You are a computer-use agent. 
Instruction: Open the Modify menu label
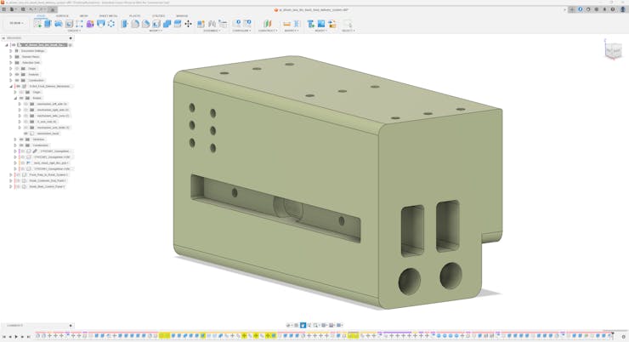156,31
